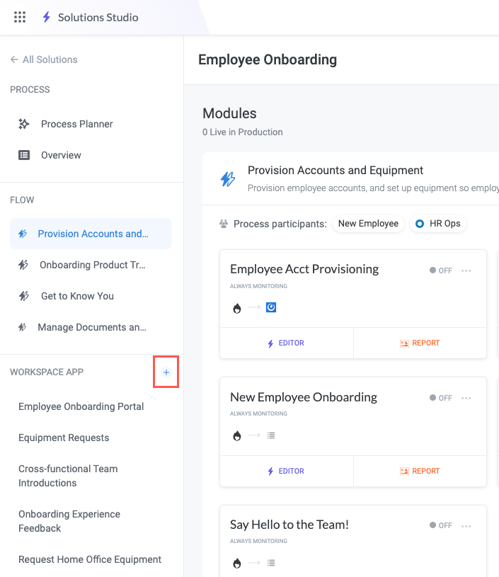Toggle OFF status for Say Hello to the Team
Viewport: 499px width, 577px height.
440,525
